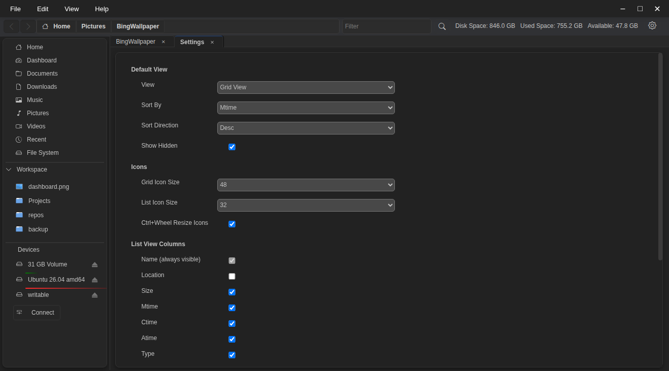669x371 pixels.
Task: Open the Grid Icon Size dropdown
Action: tap(306, 185)
